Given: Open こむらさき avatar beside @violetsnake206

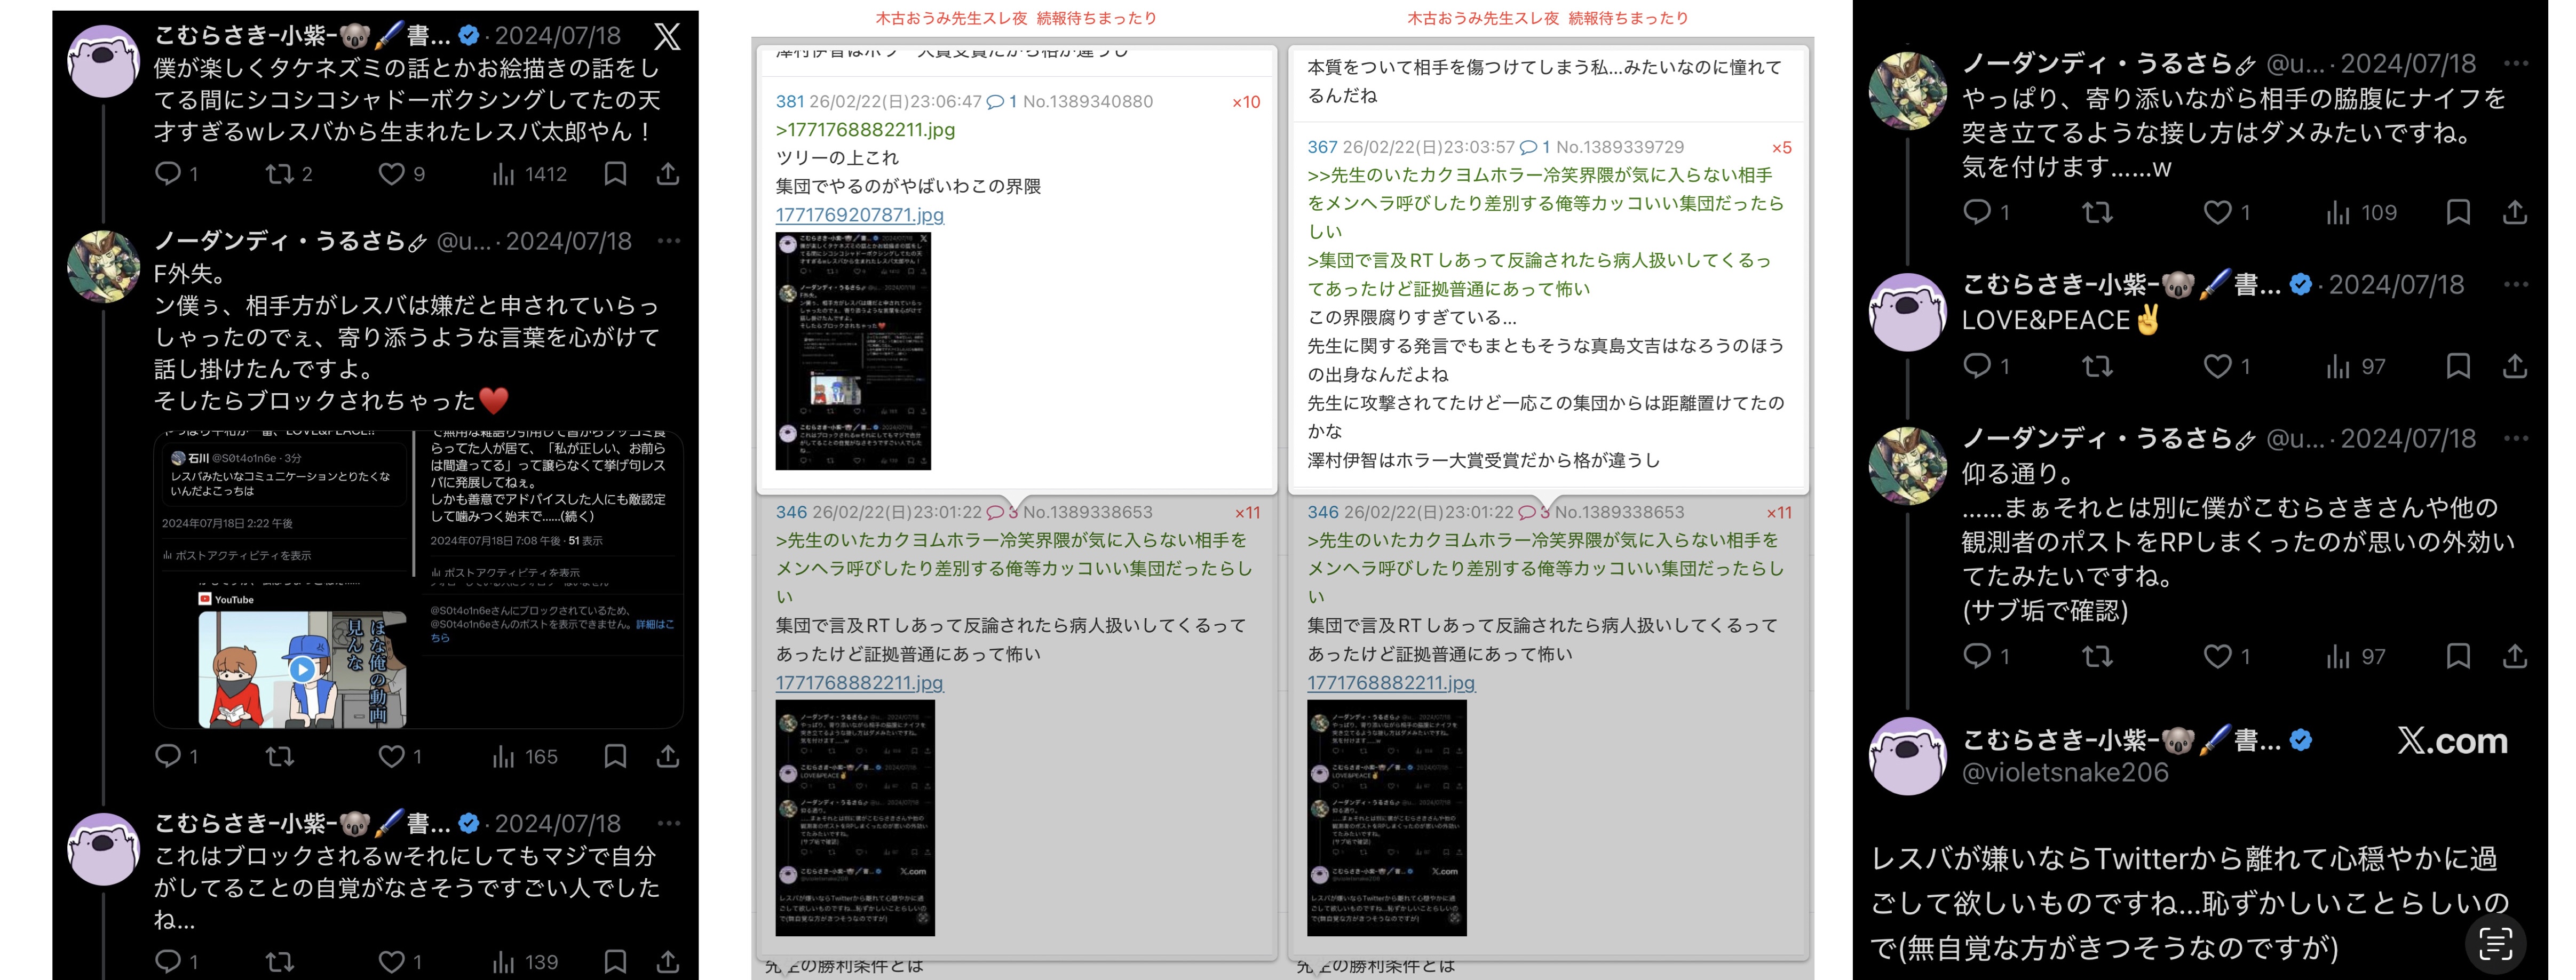Looking at the screenshot, I should (1907, 756).
